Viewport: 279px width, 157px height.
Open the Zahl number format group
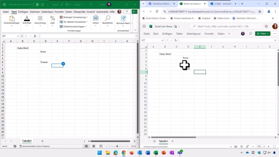pos(52,21)
